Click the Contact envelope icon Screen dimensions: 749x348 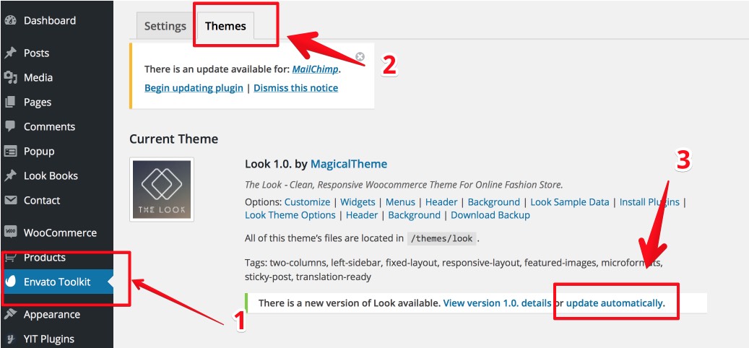[11, 200]
